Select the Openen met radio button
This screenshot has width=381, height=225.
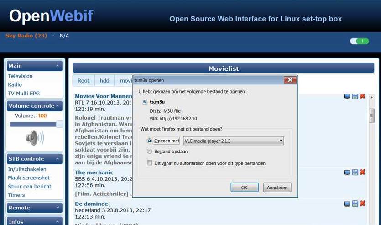tap(150, 141)
